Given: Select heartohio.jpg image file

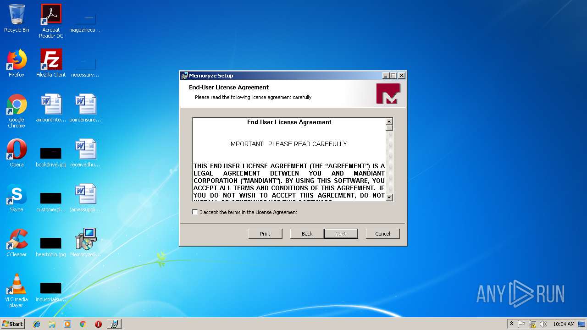Looking at the screenshot, I should 51,247.
